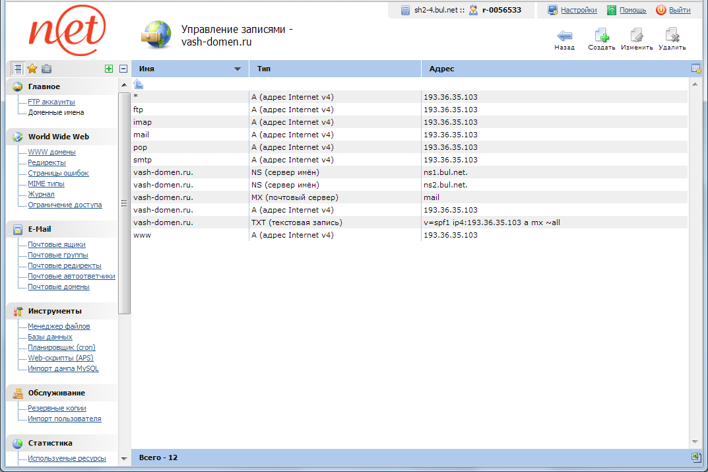Collapse the World Wide Web section header

pyautogui.click(x=58, y=137)
